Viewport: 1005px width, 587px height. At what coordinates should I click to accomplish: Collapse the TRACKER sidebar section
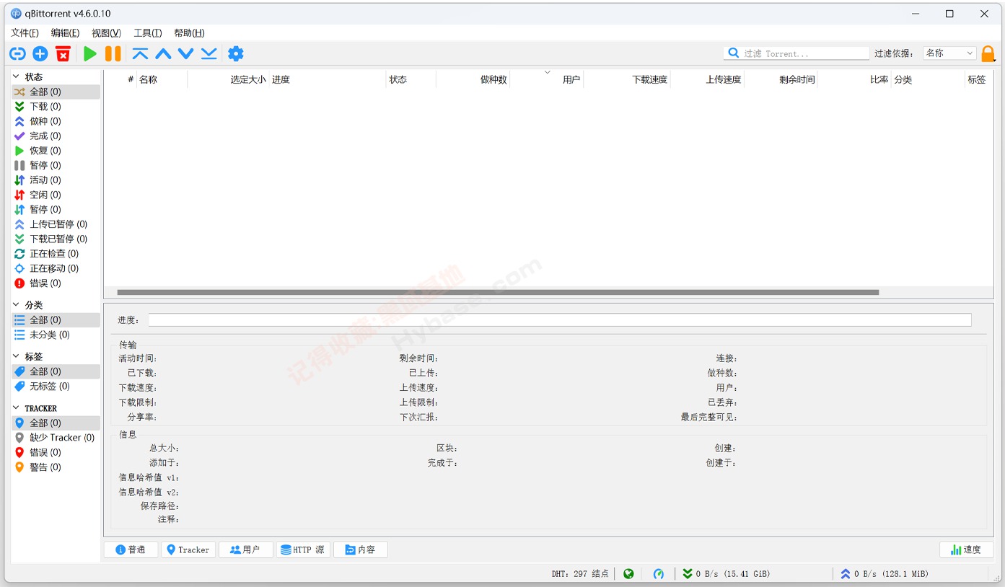(x=16, y=407)
